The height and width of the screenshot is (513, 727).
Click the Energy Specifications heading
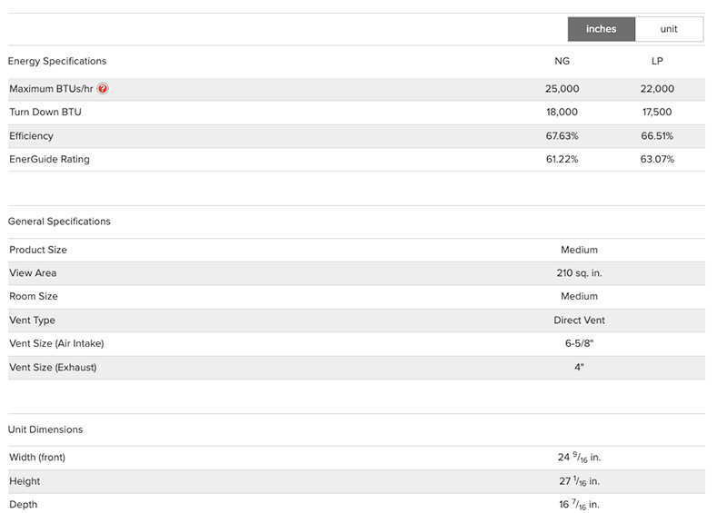57,61
